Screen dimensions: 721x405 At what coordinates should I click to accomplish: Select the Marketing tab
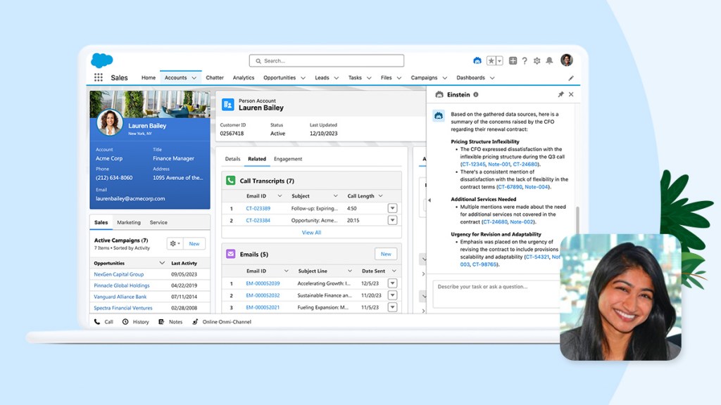pyautogui.click(x=128, y=222)
